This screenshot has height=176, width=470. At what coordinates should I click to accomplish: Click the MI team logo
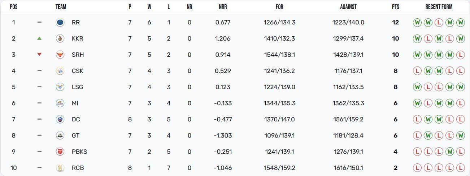pos(60,103)
